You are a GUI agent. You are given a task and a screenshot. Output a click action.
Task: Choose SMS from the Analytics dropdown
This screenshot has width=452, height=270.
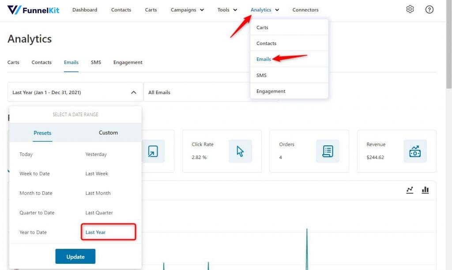click(289, 75)
